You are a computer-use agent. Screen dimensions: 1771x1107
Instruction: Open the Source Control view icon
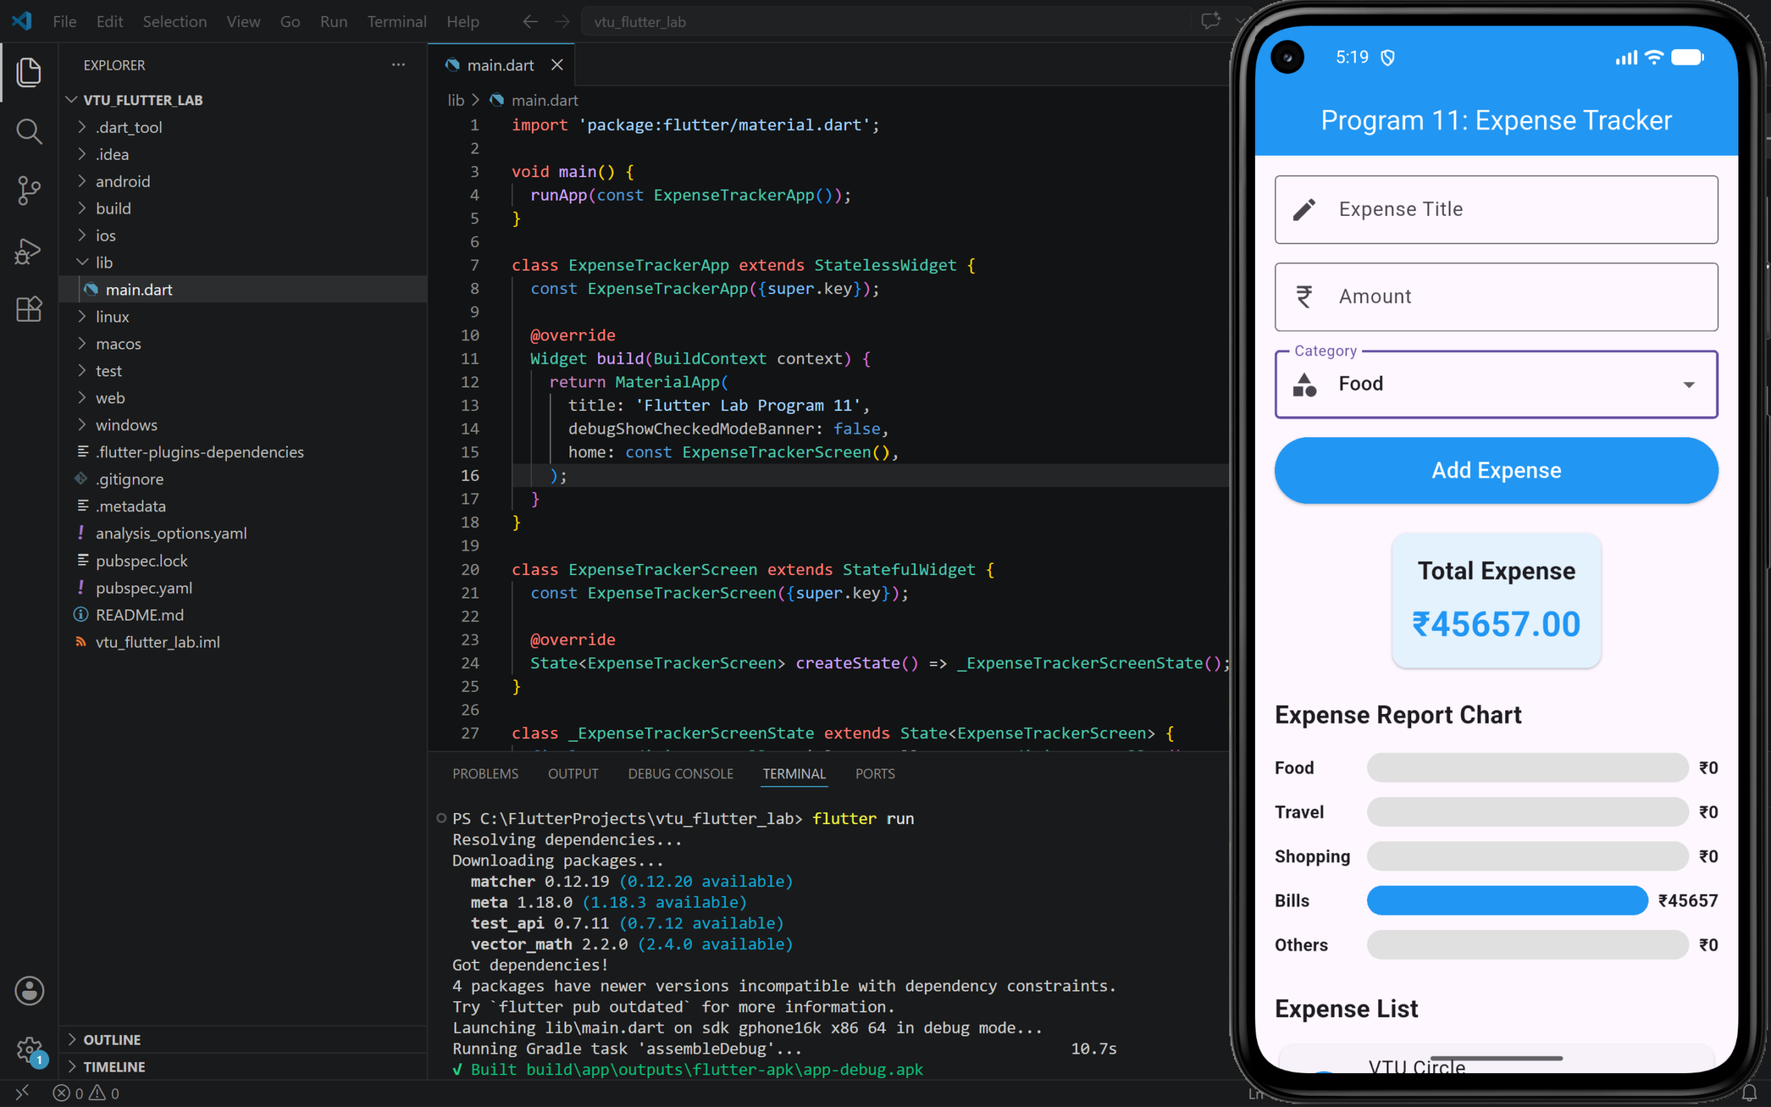28,190
